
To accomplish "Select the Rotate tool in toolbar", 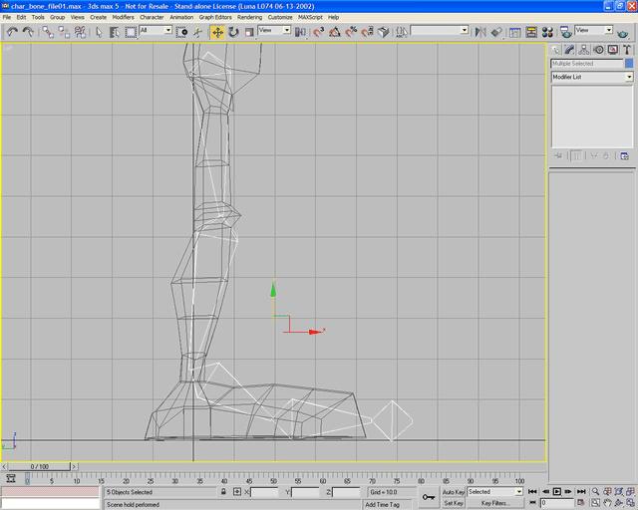I will point(232,31).
